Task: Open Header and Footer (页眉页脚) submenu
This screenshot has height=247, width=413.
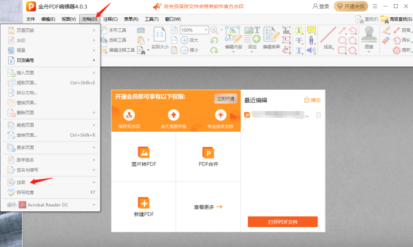Action: point(50,30)
